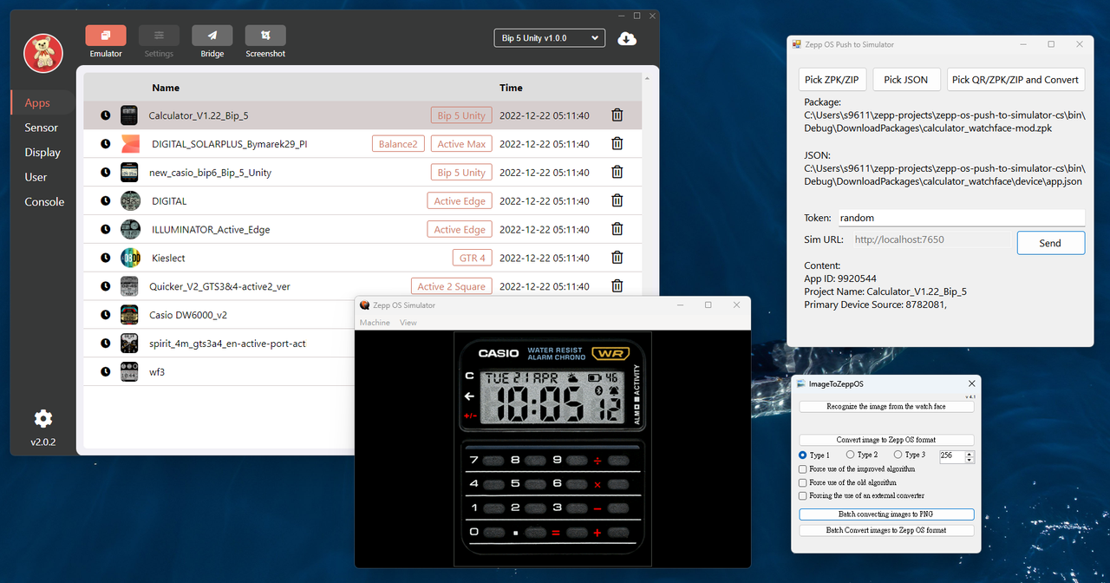1110x583 pixels.
Task: Click trash icon for Quicker_V2_GTS3&4-active2_ver
Action: (x=617, y=286)
